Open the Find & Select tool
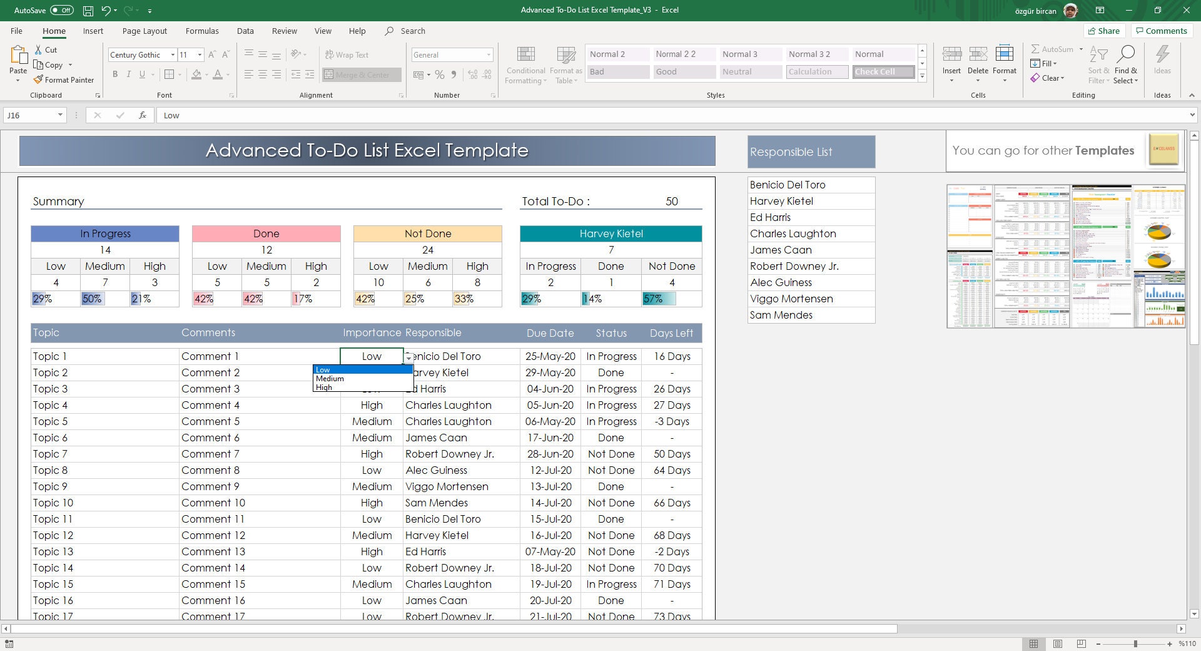Screen dimensions: 1201x651 [1126, 64]
